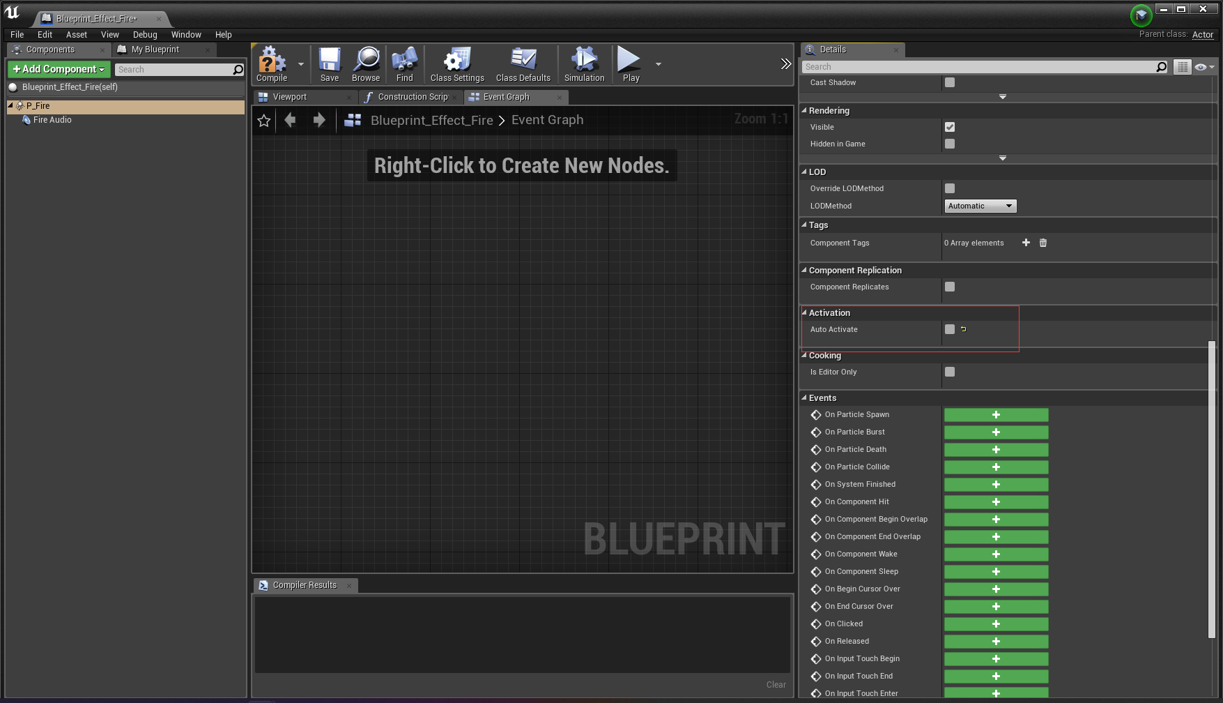
Task: Expand toolbar overflow chevrons
Action: coord(785,64)
